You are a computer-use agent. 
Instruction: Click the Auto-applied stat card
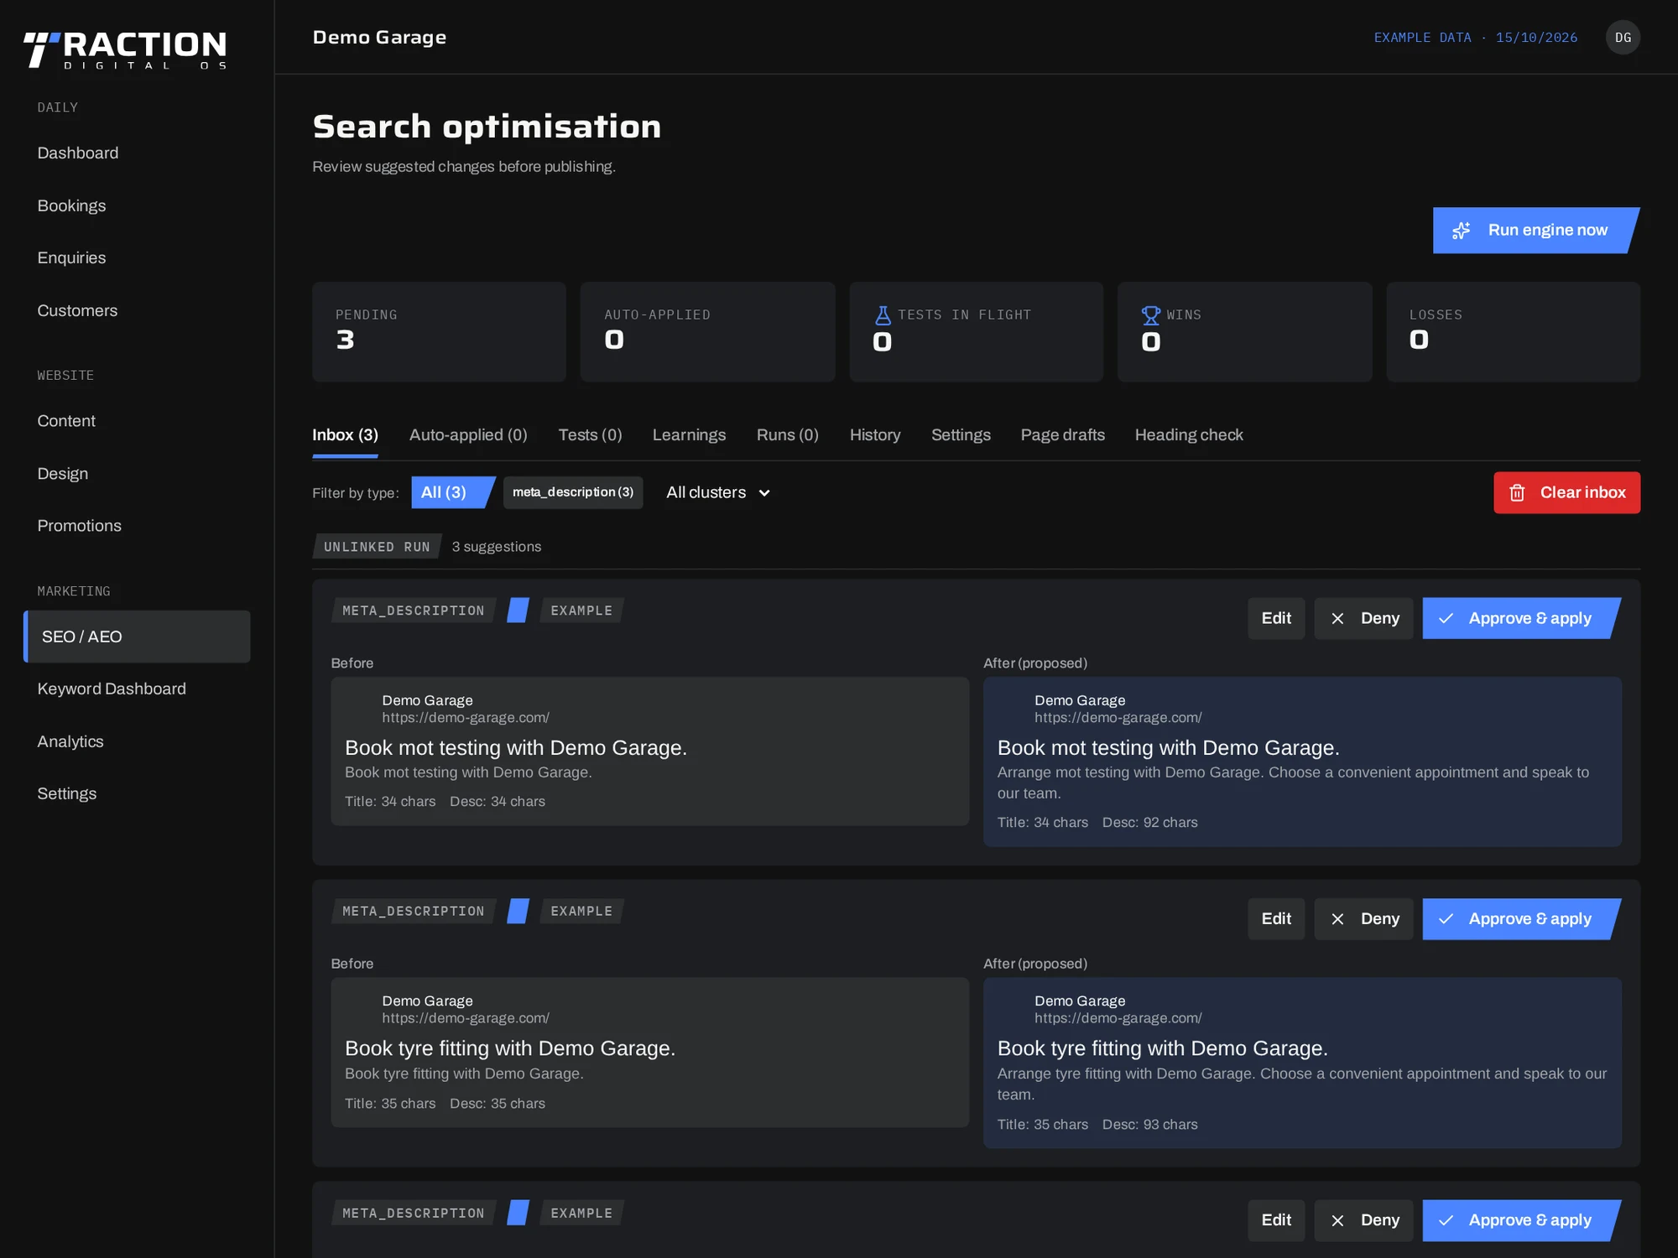707,332
